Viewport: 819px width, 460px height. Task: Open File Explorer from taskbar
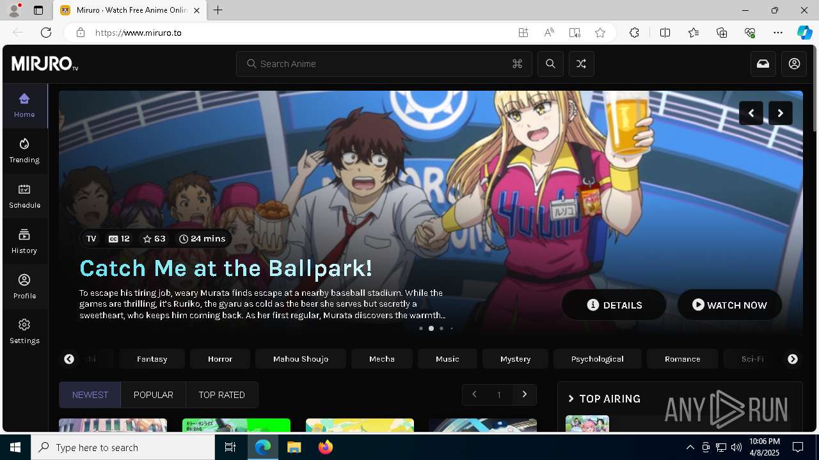point(294,447)
